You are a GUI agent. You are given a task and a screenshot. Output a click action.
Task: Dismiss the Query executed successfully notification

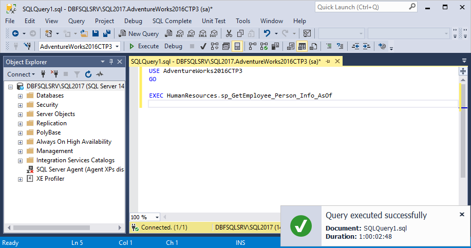pyautogui.click(x=462, y=215)
